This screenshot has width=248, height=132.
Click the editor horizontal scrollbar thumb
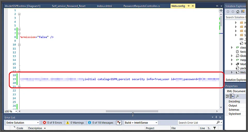click(132, 111)
